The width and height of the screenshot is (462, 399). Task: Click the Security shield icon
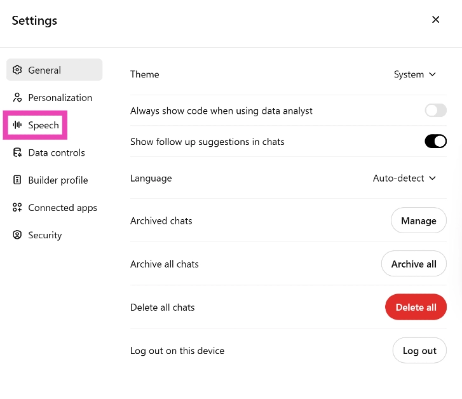point(17,235)
